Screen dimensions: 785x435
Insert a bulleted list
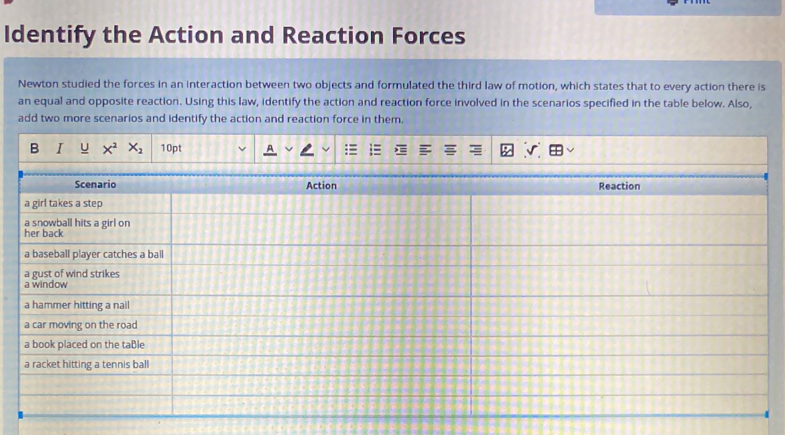[351, 150]
